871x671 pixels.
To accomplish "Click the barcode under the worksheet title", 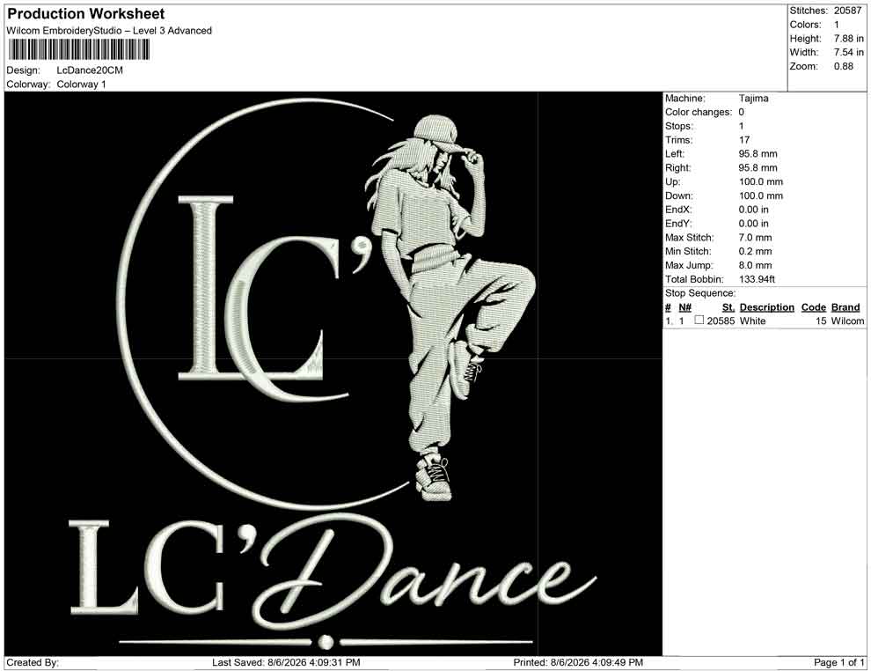I will coord(79,50).
